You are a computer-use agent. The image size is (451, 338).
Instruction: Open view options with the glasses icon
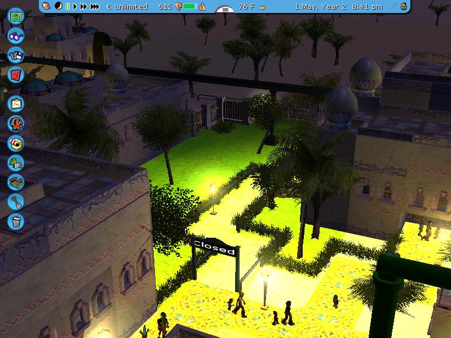16,35
